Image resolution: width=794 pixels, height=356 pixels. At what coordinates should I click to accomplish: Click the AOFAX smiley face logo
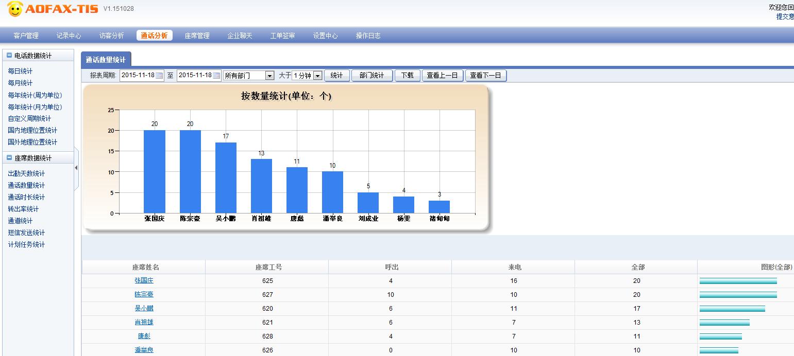(15, 9)
